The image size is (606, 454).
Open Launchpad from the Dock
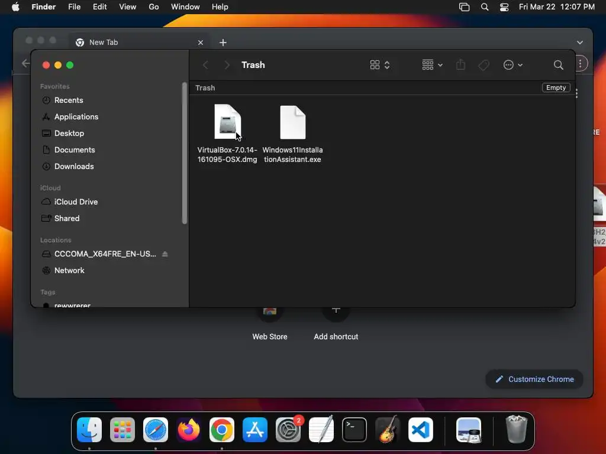[123, 430]
